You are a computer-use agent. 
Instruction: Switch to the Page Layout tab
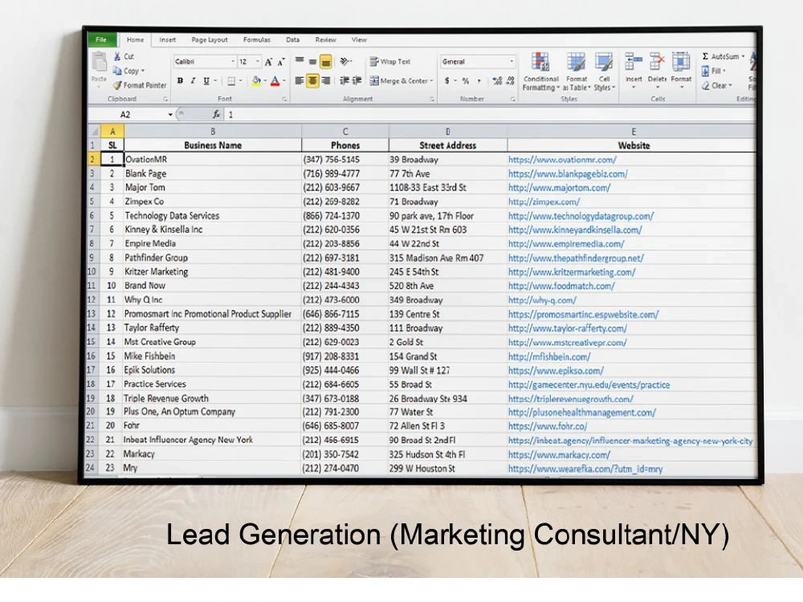(210, 39)
